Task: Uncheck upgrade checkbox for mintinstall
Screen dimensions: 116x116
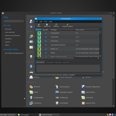Action: pos(46,37)
